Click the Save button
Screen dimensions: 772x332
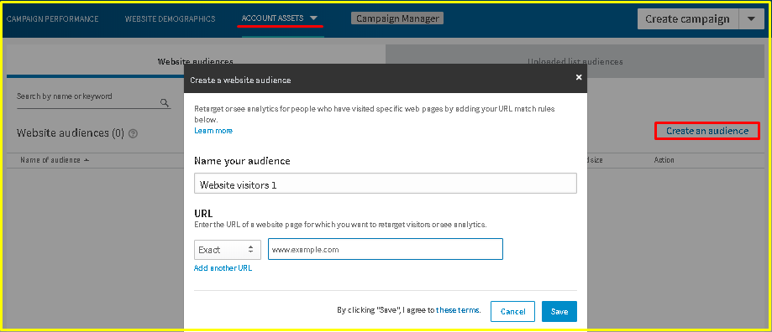click(x=559, y=311)
